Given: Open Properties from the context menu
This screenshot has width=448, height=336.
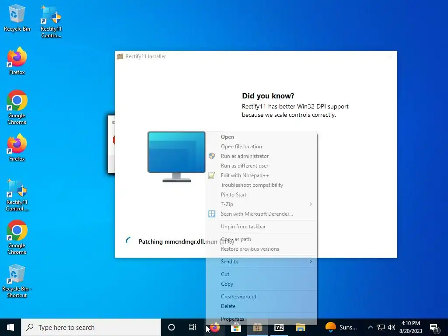Looking at the screenshot, I should point(262,319).
